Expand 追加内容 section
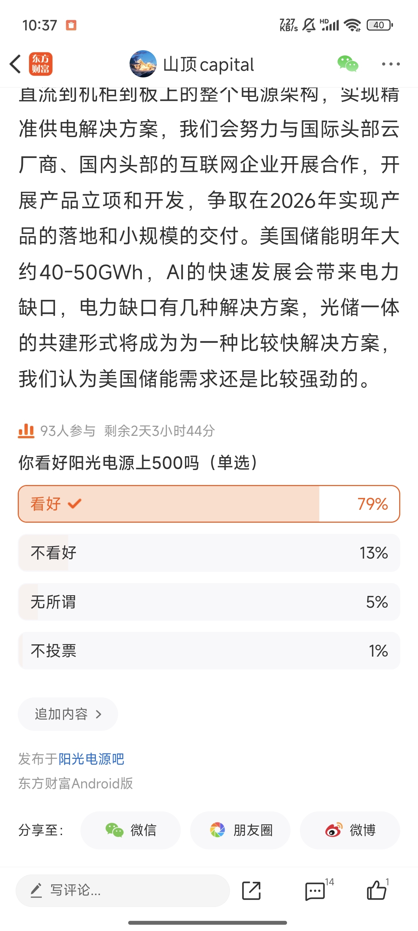 [68, 714]
